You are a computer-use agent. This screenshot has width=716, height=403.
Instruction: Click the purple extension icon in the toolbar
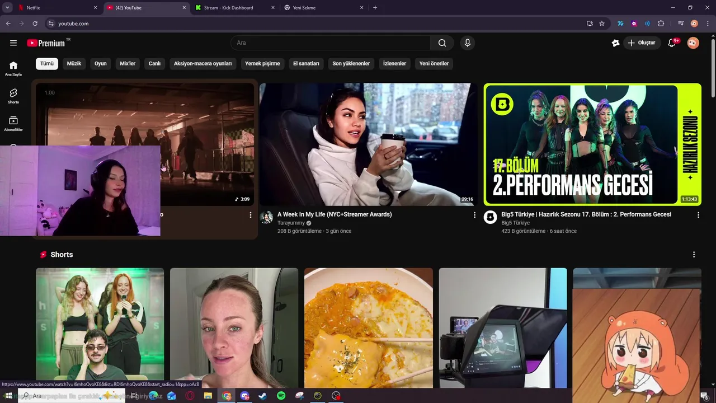click(x=634, y=24)
